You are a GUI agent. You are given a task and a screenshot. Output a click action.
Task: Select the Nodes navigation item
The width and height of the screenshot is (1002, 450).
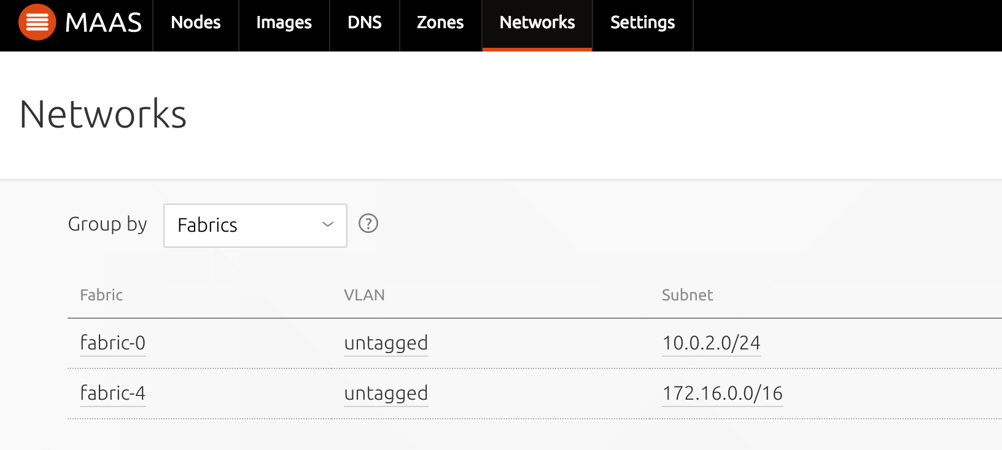click(195, 23)
